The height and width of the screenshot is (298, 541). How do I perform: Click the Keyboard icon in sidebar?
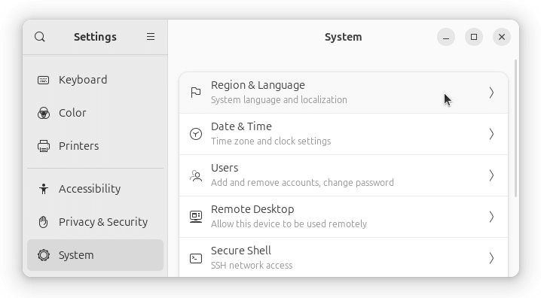44,80
